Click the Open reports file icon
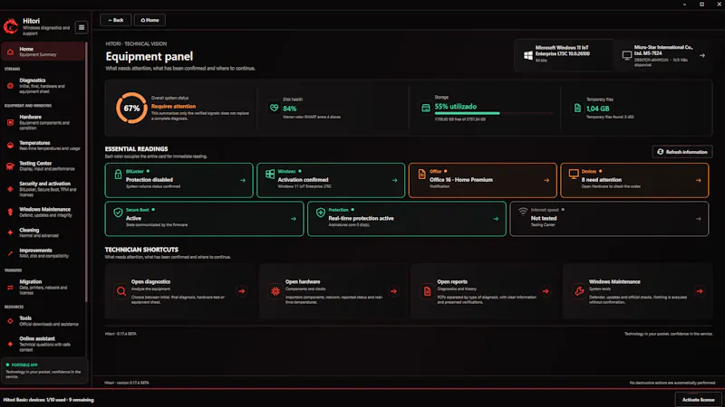725x407 pixels. click(427, 291)
